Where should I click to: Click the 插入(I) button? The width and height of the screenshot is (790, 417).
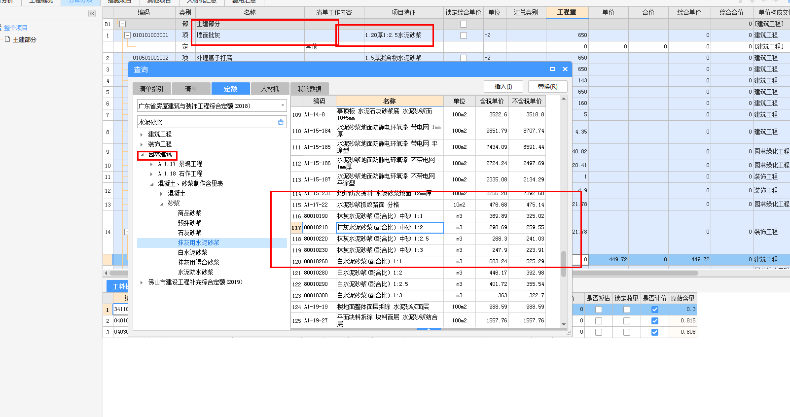click(503, 86)
